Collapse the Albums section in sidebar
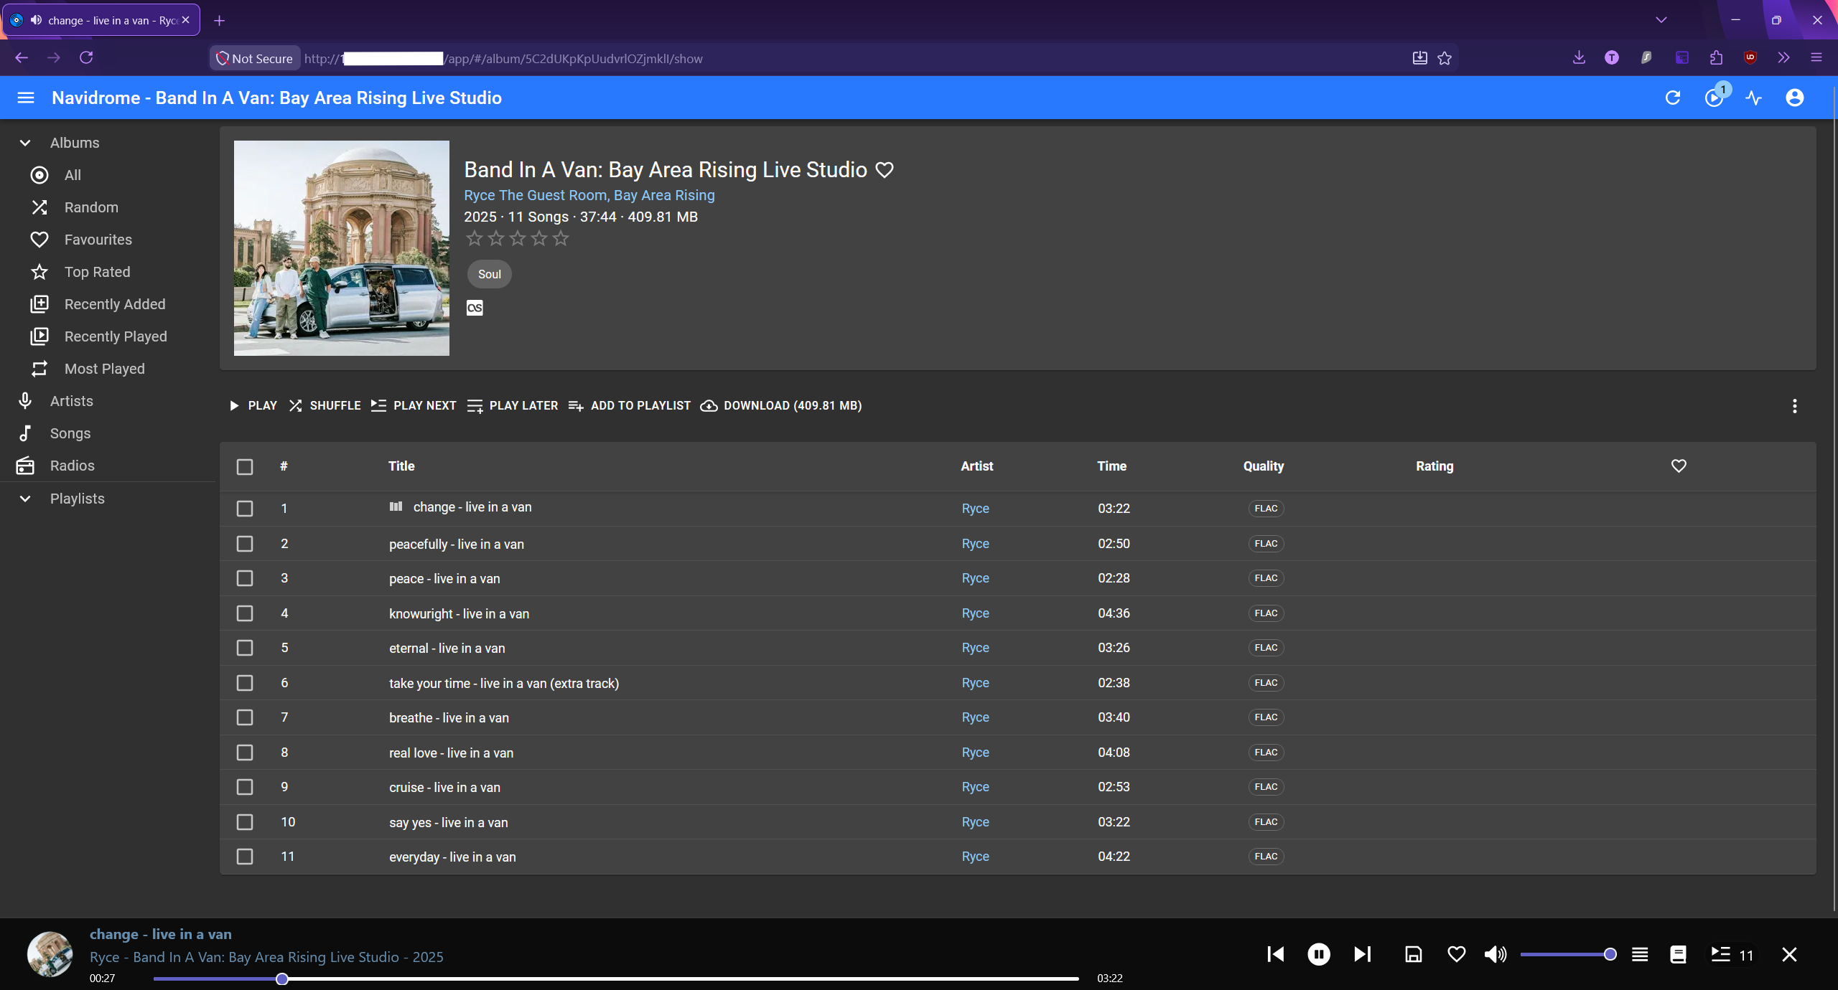Viewport: 1838px width, 990px height. click(x=25, y=143)
